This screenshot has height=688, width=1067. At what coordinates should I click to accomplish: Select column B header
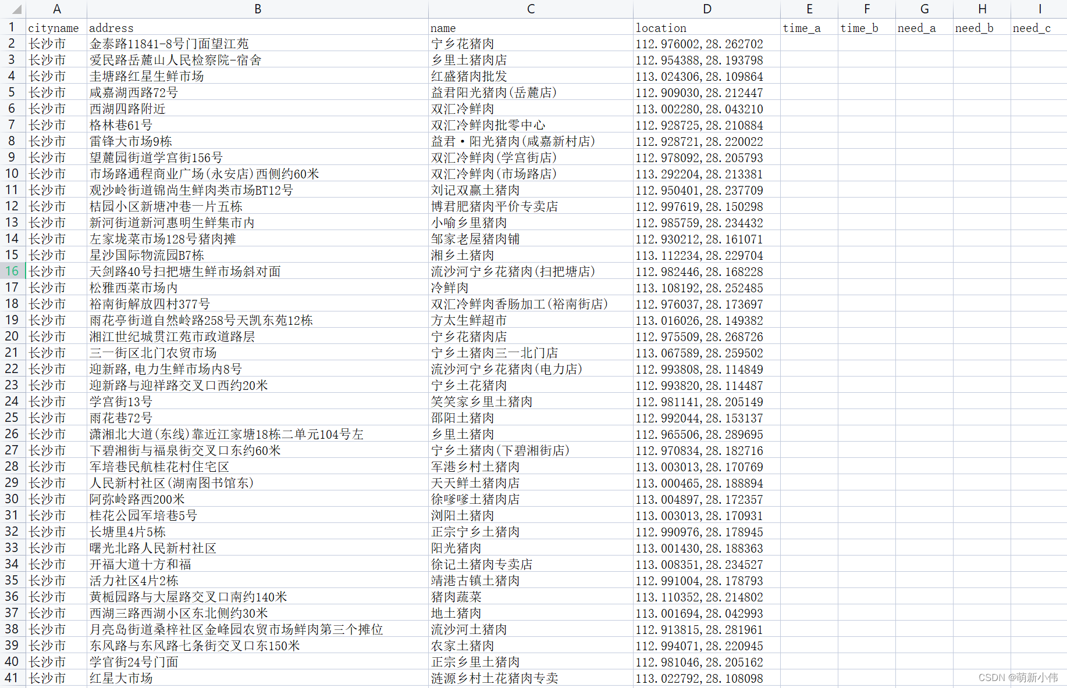[258, 9]
